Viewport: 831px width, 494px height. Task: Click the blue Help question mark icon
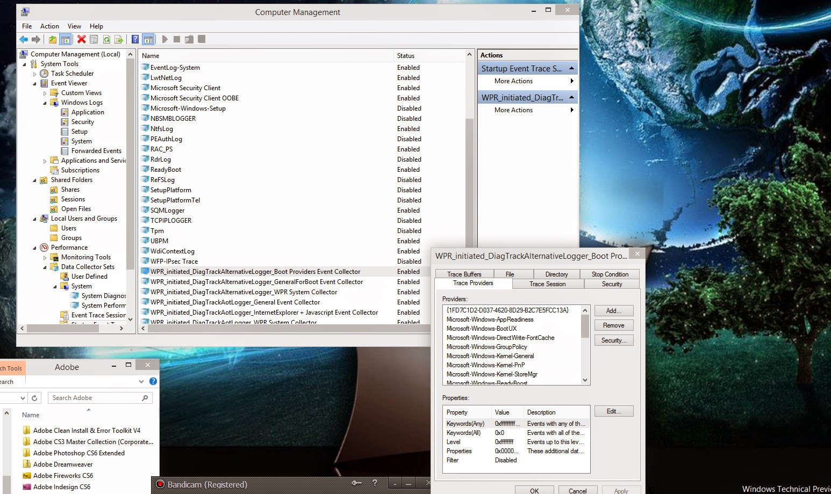(135, 39)
